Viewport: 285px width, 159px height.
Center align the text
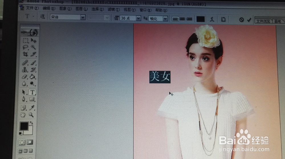click(182, 19)
